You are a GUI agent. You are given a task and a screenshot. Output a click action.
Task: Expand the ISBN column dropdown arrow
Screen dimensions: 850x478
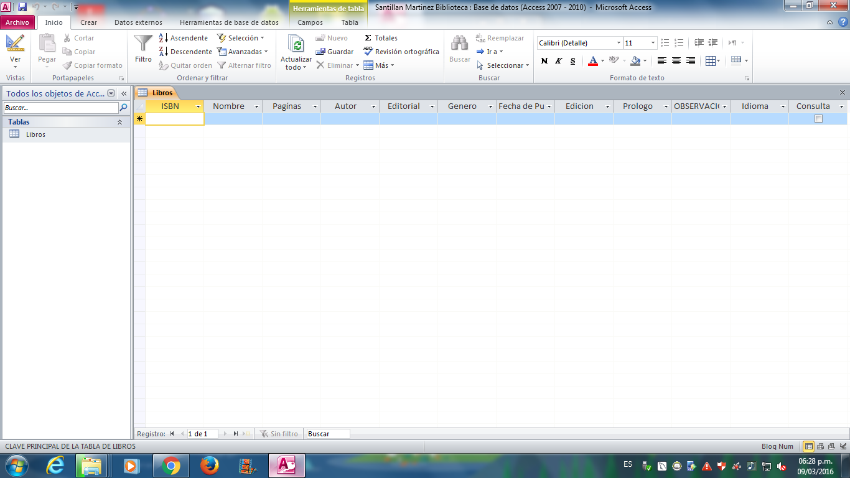coord(198,106)
